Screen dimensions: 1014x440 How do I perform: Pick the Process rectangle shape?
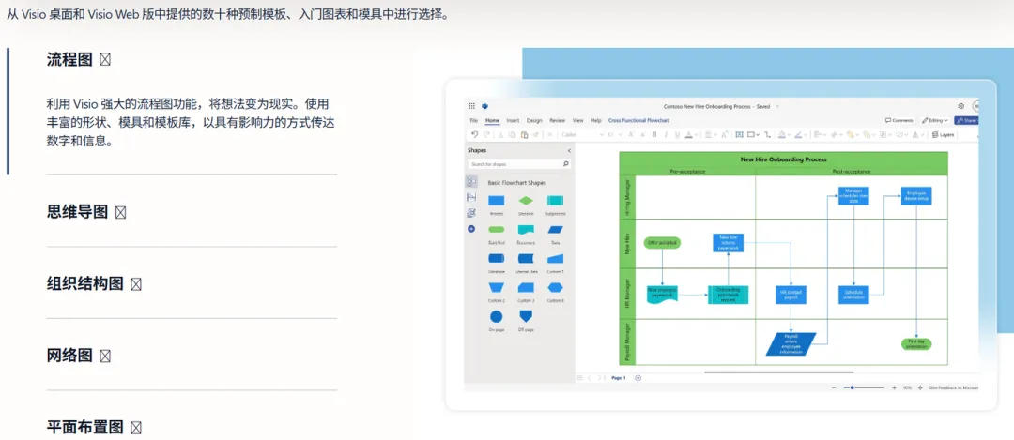[x=496, y=201]
